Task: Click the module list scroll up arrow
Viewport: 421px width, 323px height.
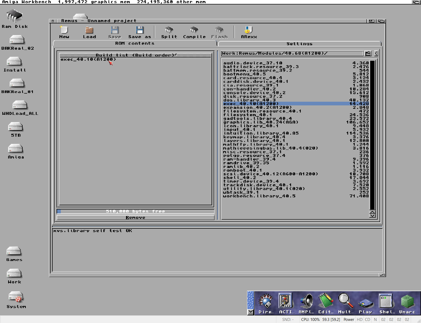Action: [372, 212]
